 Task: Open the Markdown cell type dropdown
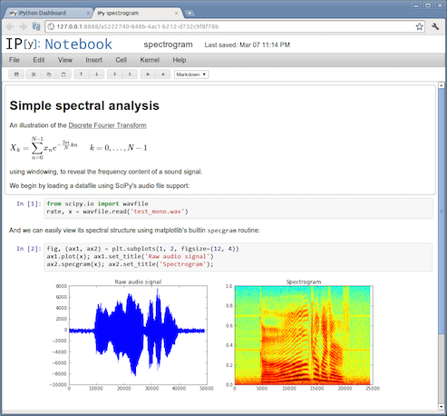coord(191,74)
